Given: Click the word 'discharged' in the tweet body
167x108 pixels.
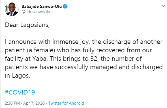Looking at the screenshot, I should [x=147, y=67].
